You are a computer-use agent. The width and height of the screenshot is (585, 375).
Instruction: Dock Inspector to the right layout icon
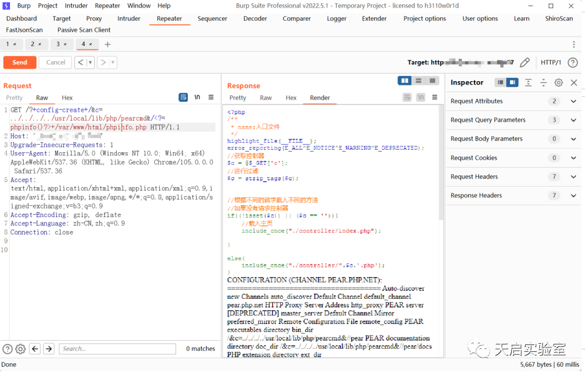513,82
